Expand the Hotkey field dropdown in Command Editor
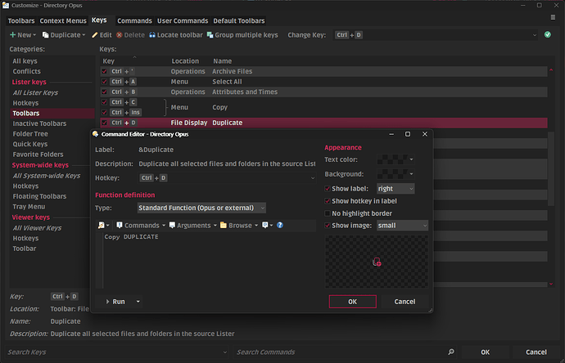Image resolution: width=565 pixels, height=363 pixels. pyautogui.click(x=313, y=178)
